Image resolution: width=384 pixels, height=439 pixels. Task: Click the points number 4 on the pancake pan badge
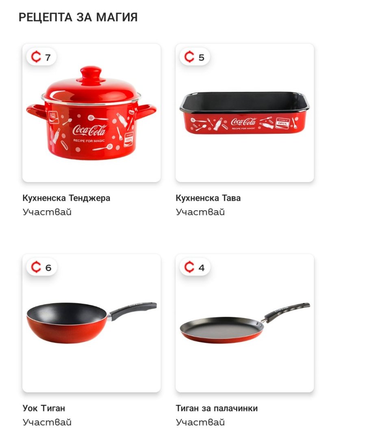[202, 267]
